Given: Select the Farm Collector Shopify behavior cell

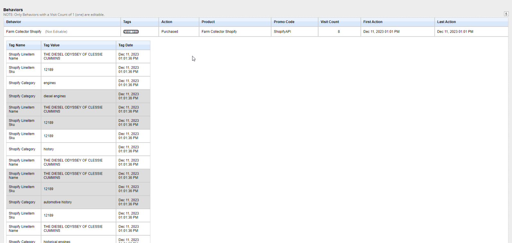Looking at the screenshot, I should coord(24,32).
